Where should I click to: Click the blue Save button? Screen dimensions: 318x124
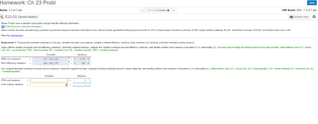point(312,3)
